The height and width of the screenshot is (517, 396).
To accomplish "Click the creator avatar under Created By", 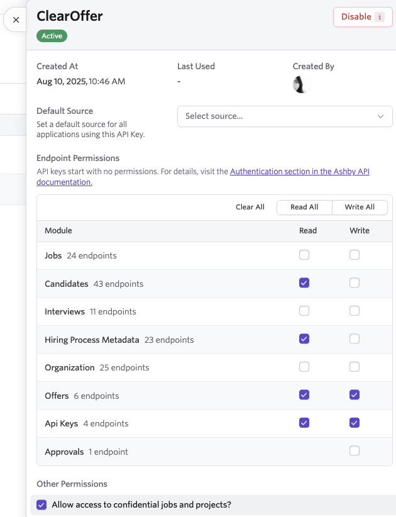I will 301,85.
